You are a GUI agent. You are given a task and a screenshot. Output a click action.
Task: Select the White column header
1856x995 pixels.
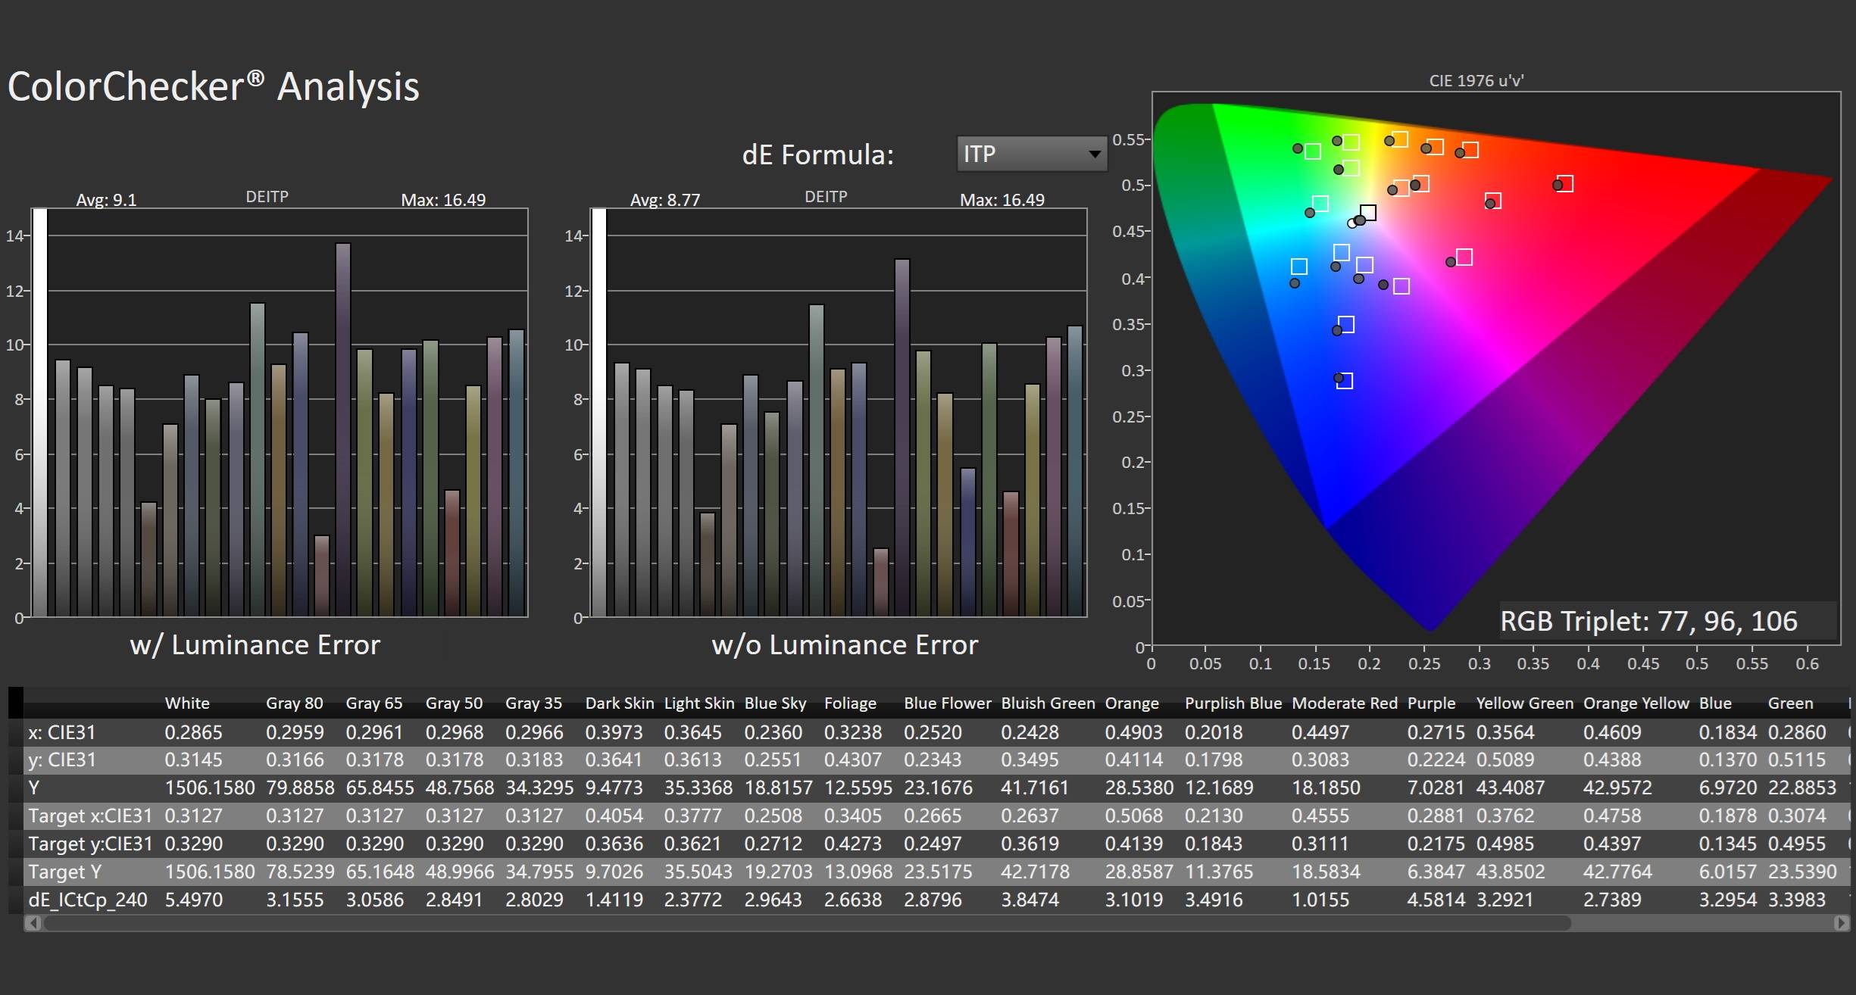tap(187, 703)
